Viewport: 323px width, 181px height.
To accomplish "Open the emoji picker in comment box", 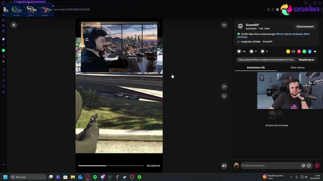I will [309, 166].
